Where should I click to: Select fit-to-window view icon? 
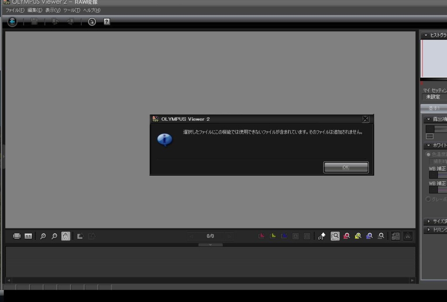tap(17, 236)
